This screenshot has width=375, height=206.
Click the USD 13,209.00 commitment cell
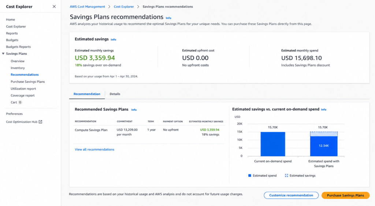click(127, 132)
